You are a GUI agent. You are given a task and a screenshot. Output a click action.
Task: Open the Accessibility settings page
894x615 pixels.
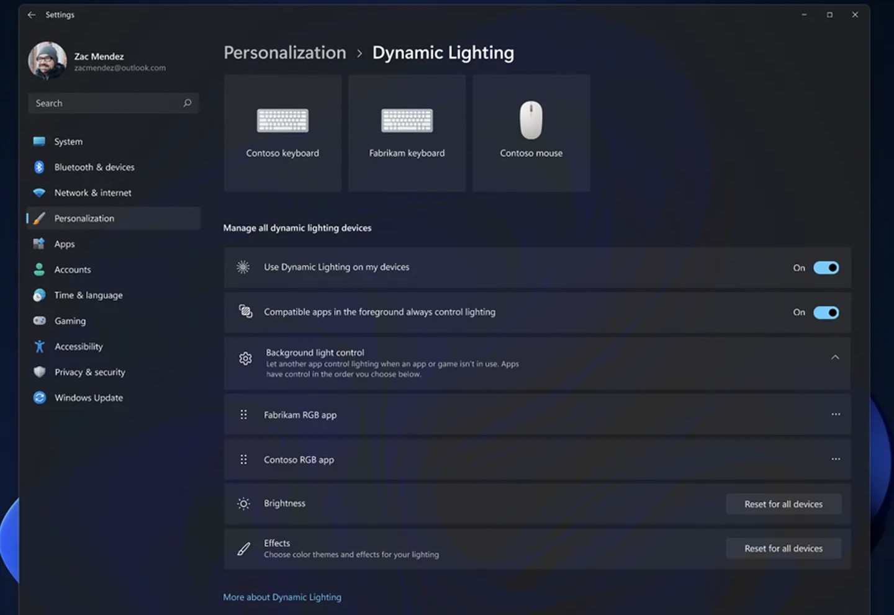[x=78, y=346]
